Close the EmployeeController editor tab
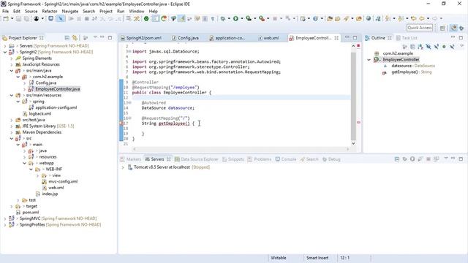The image size is (468, 263). 336,38
